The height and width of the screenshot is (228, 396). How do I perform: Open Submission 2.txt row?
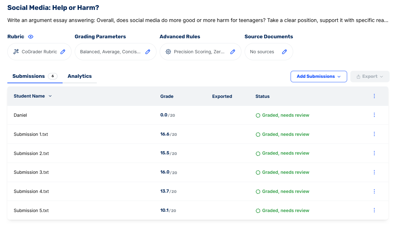tap(31, 153)
